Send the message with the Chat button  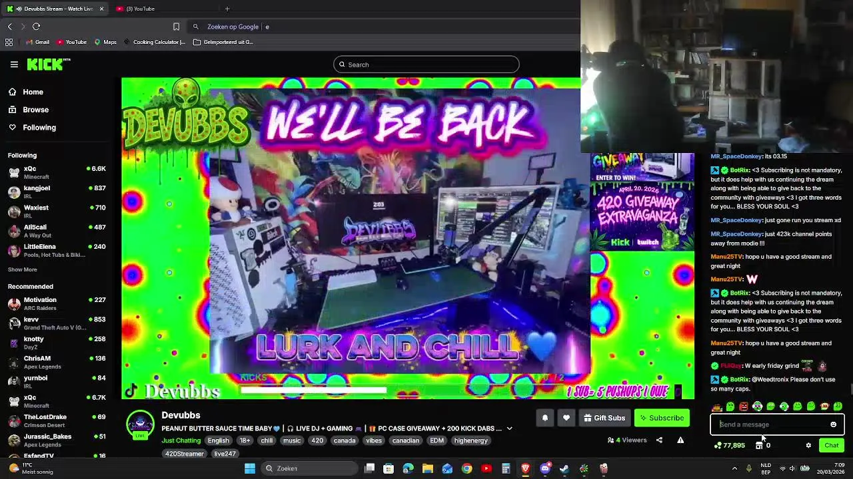[831, 446]
